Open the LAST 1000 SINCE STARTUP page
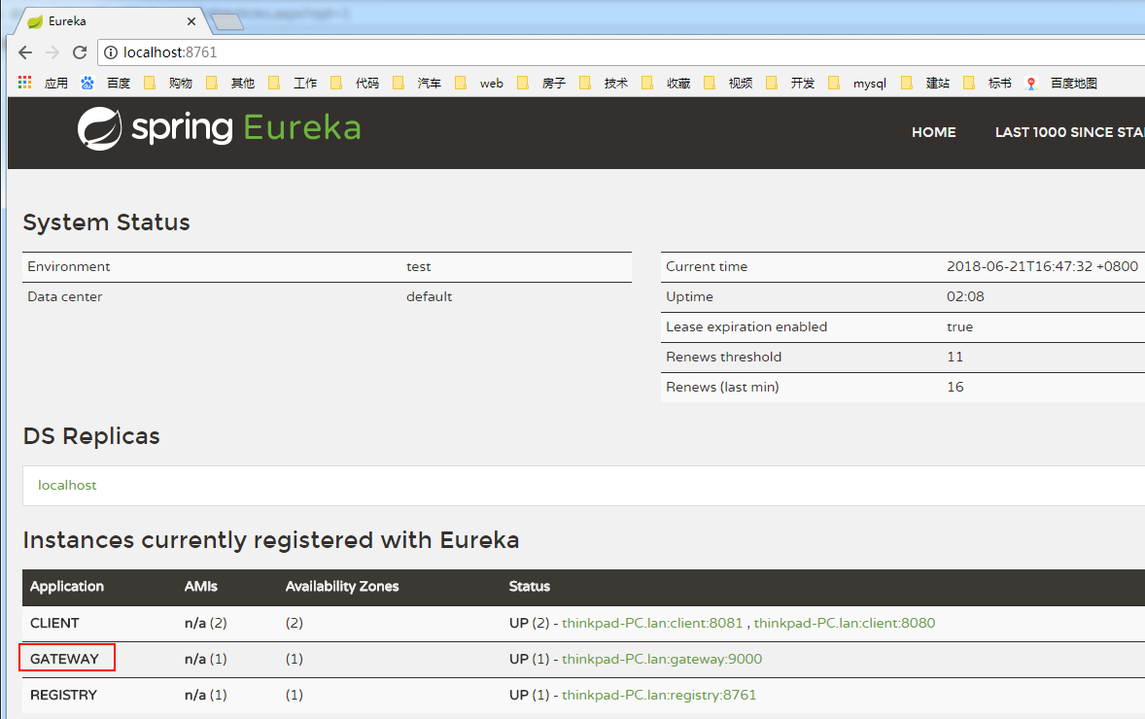This screenshot has height=719, width=1145. click(1069, 132)
